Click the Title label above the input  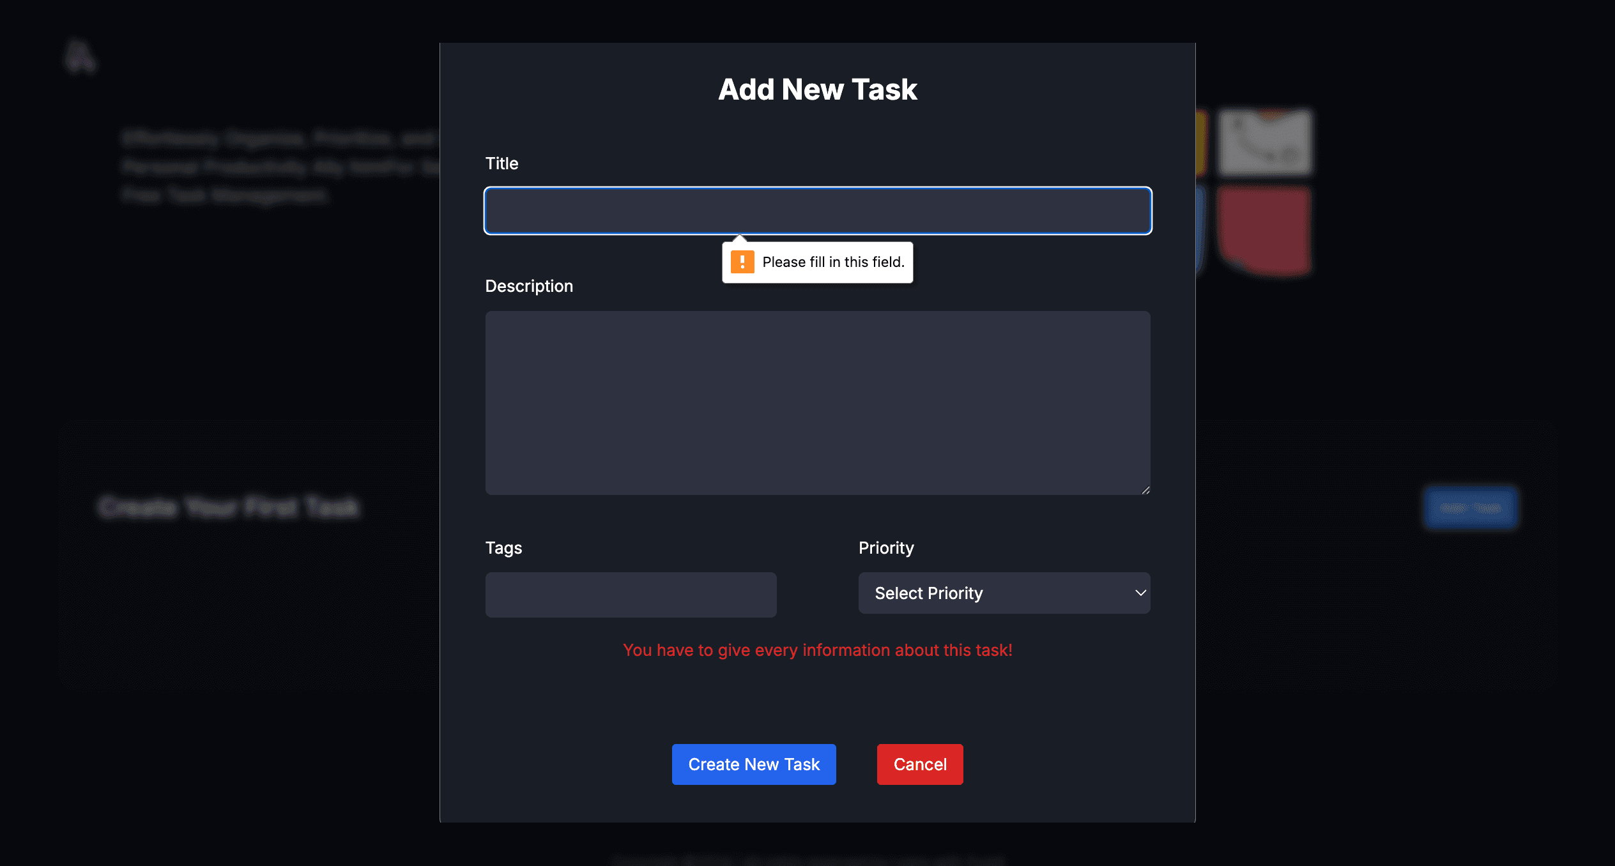pos(501,163)
